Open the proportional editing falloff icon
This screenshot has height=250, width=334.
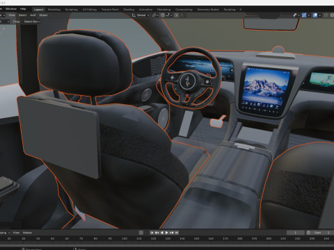click(x=182, y=15)
